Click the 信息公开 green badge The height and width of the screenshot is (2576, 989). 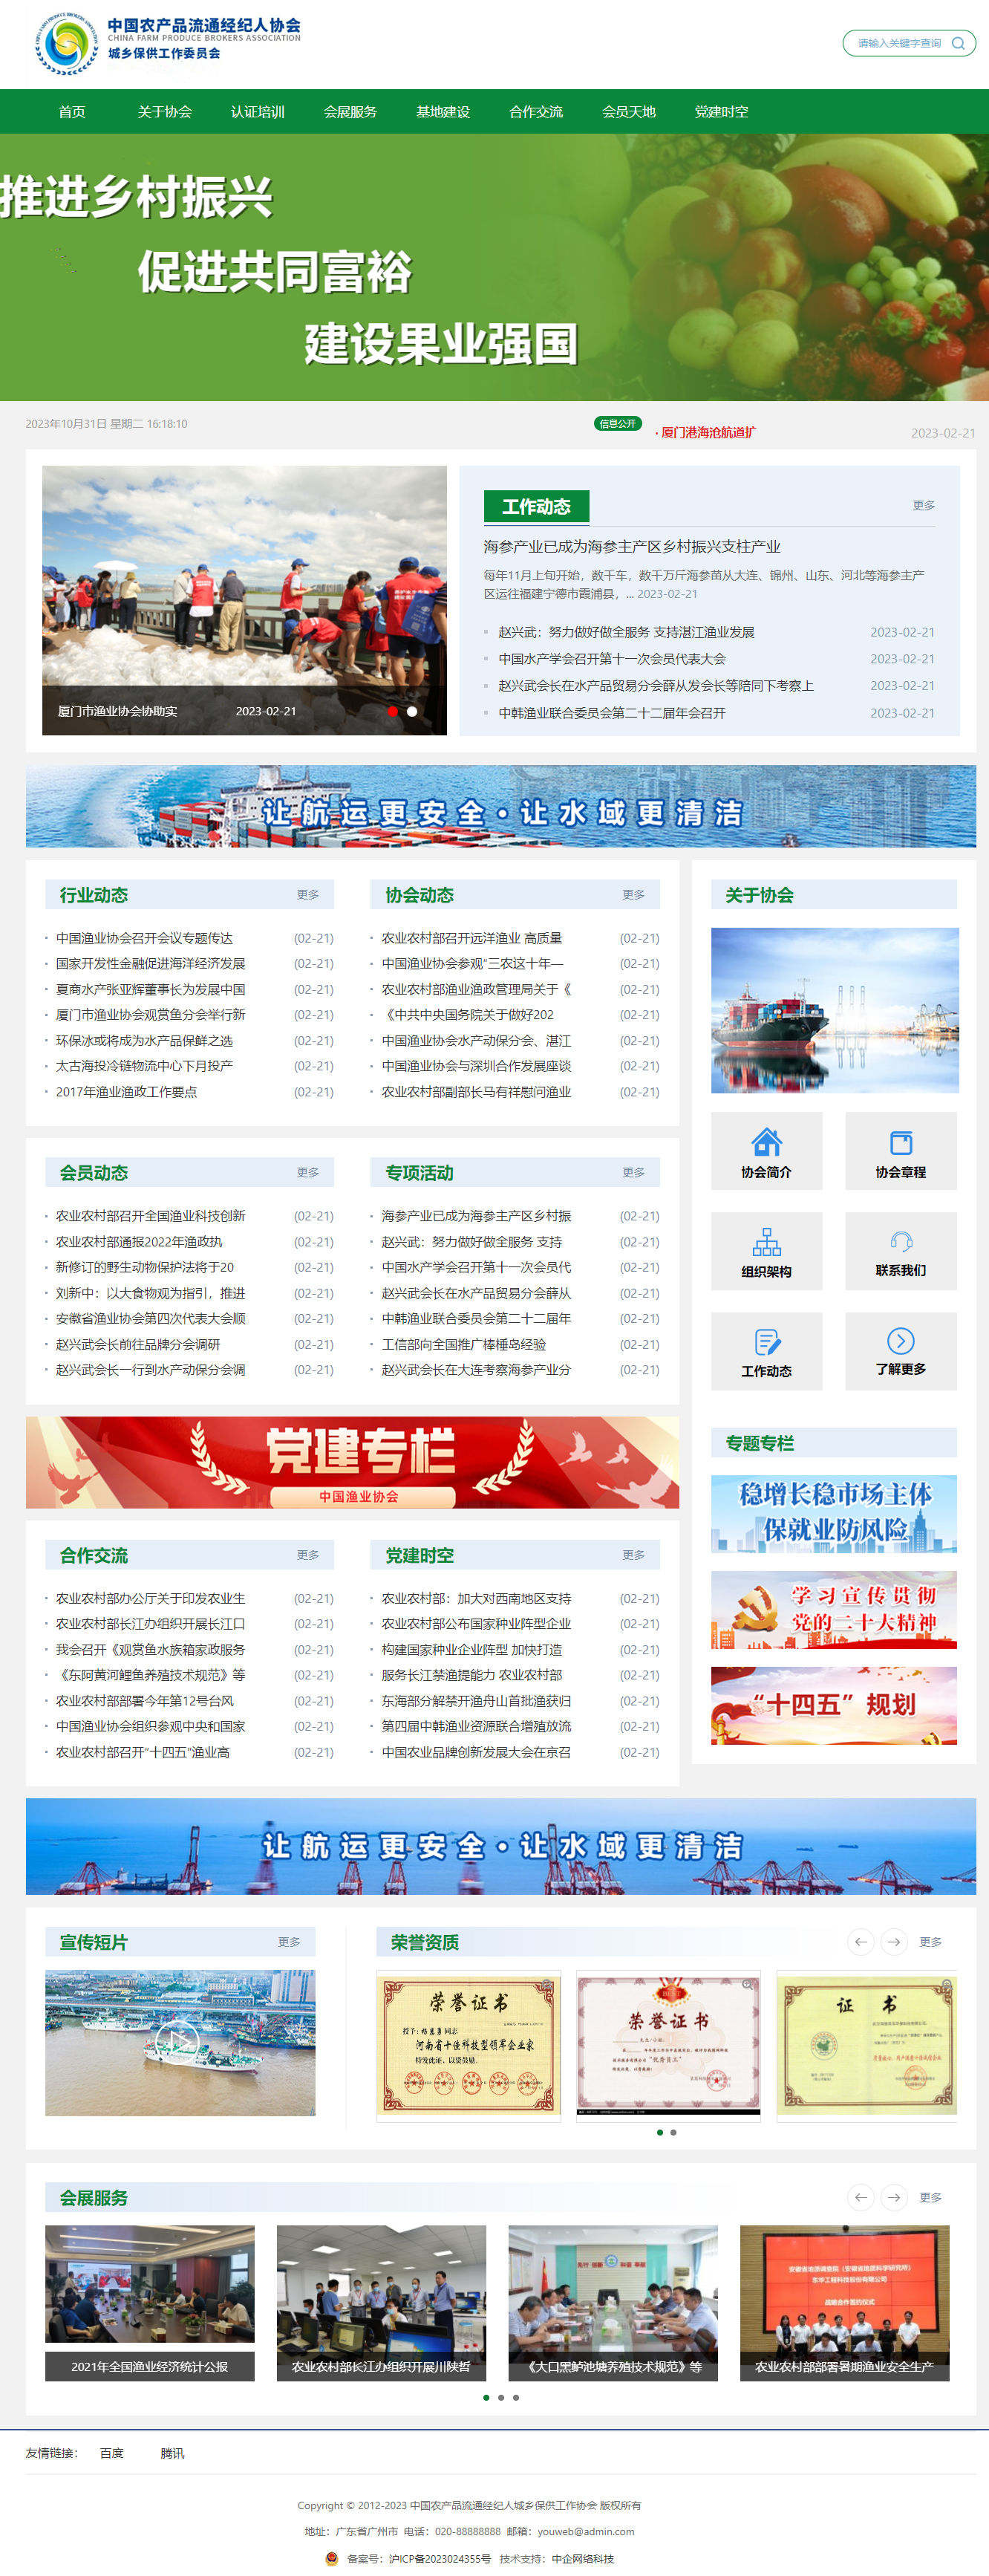[x=617, y=423]
